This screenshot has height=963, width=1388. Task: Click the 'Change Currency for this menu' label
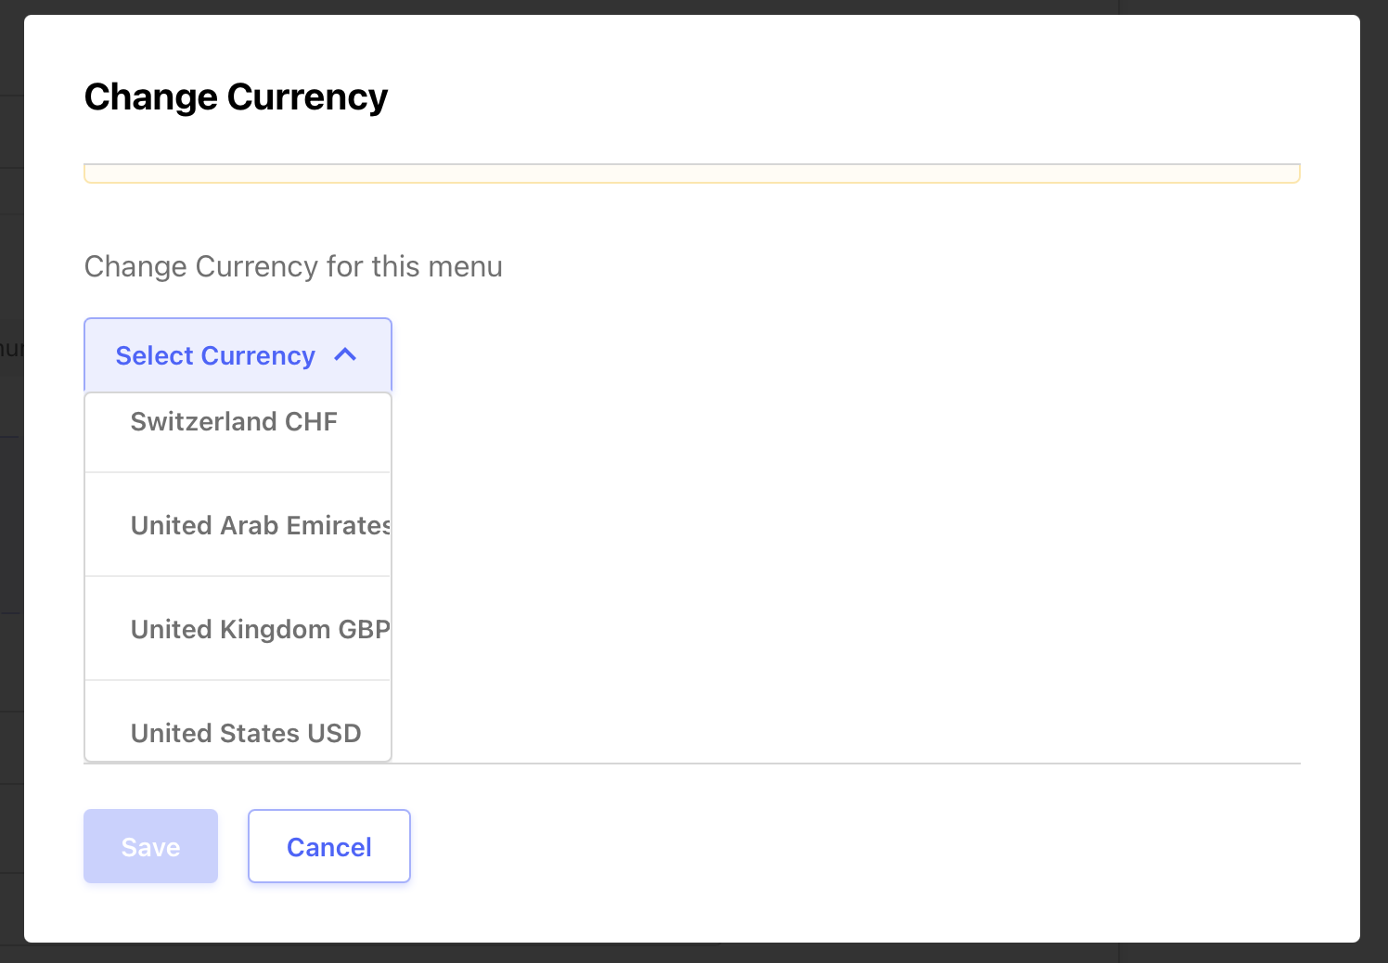[x=293, y=266]
